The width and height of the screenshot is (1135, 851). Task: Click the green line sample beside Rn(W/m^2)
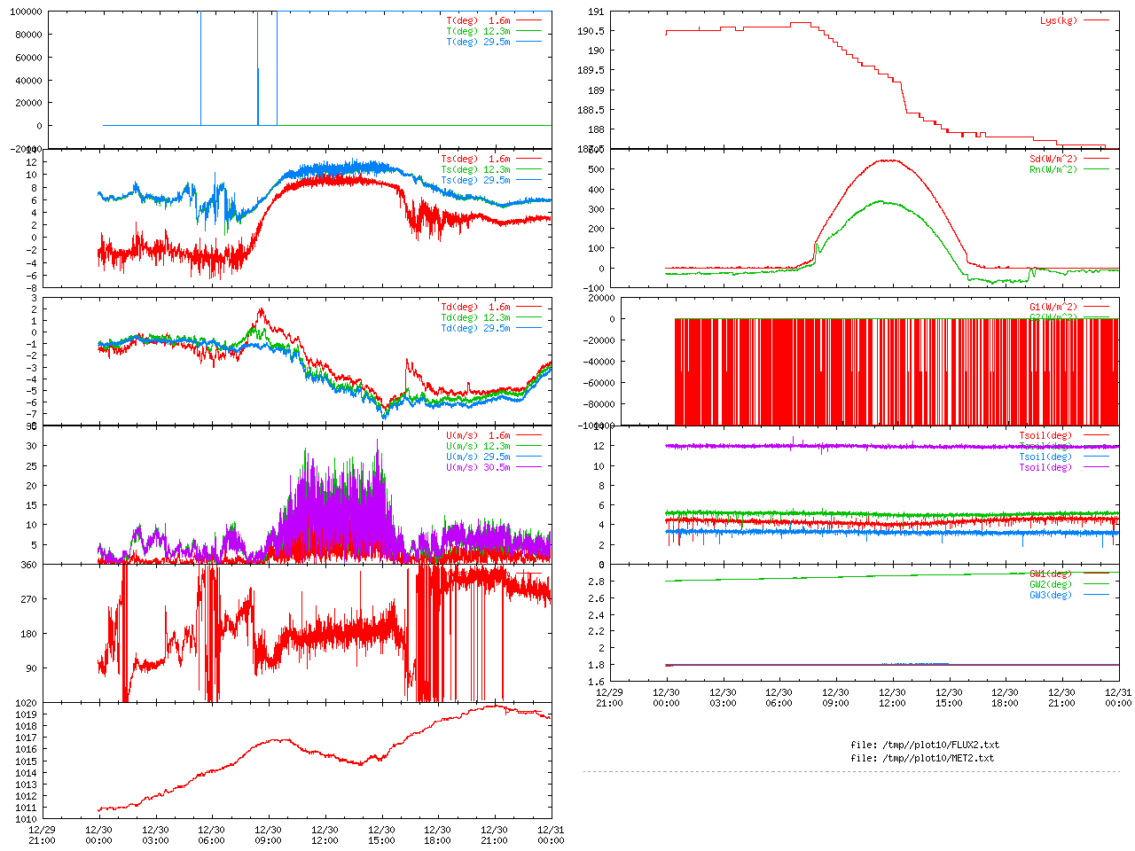(x=1096, y=169)
